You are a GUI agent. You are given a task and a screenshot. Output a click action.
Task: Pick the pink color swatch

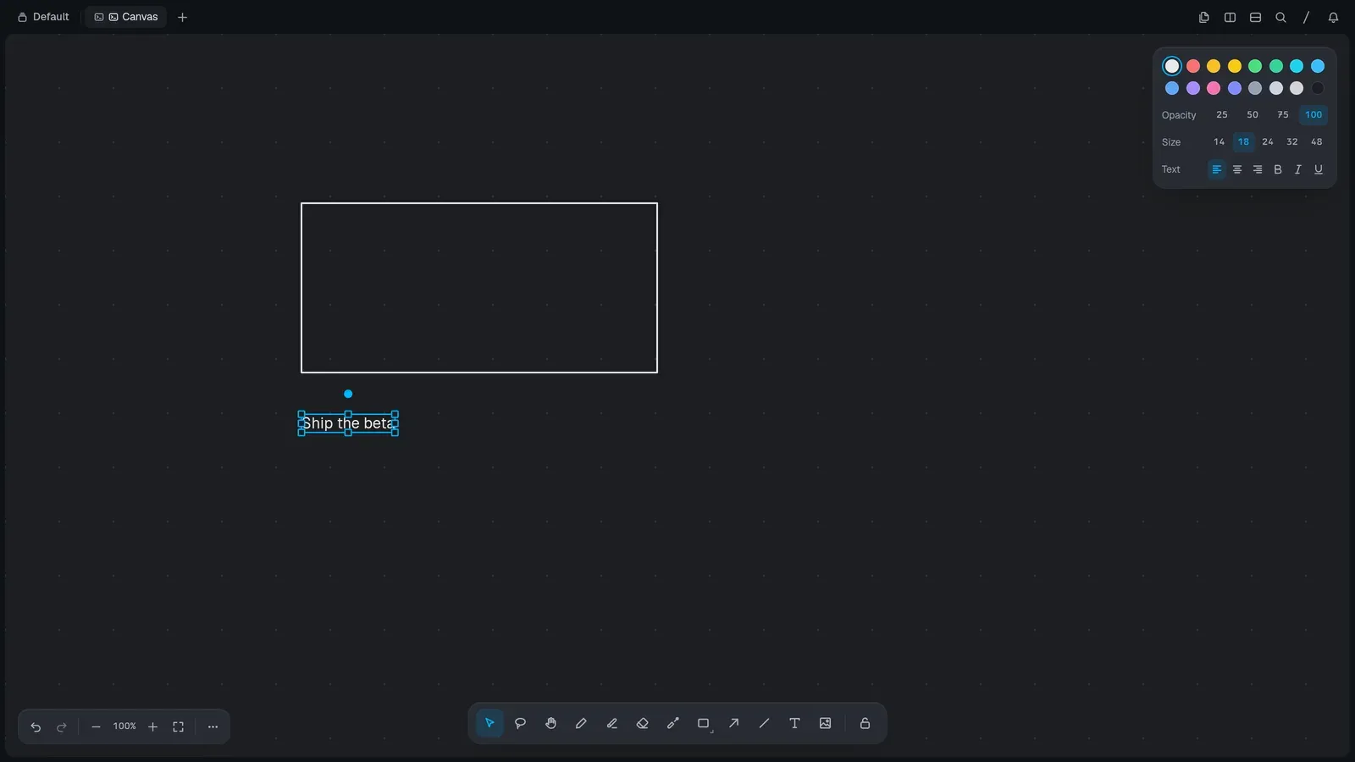1214,88
